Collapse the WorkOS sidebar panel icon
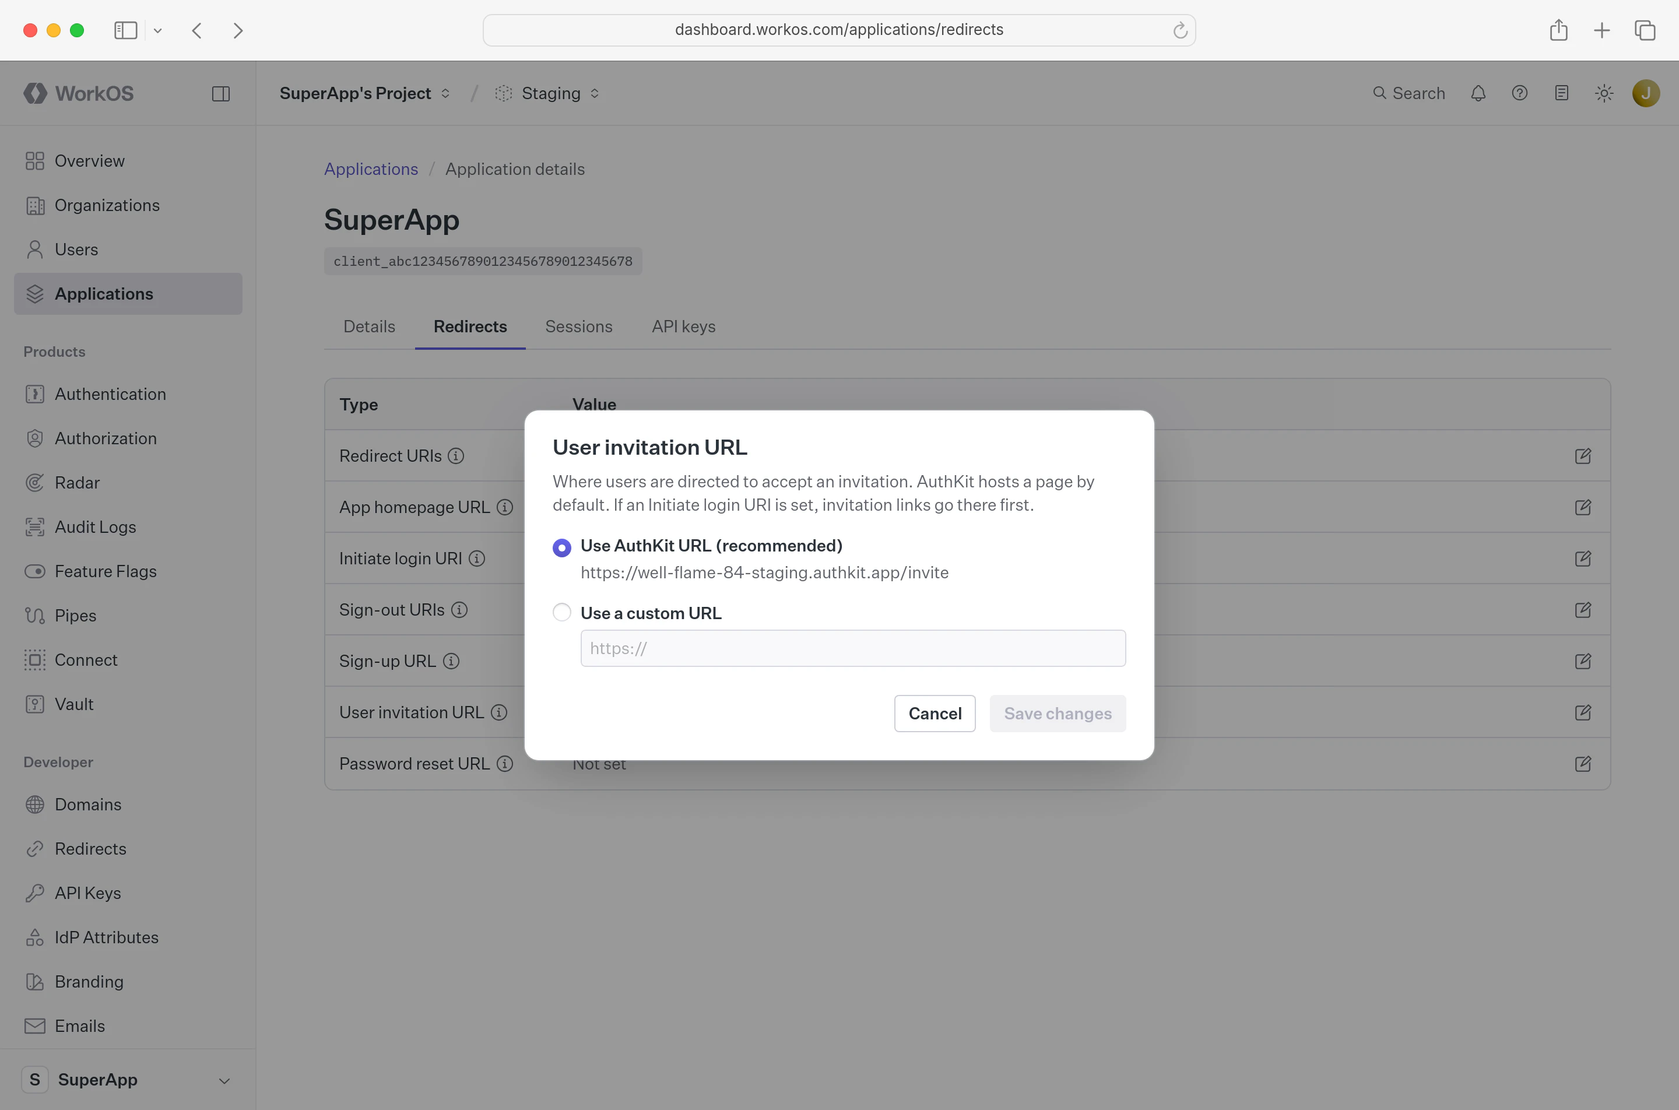This screenshot has width=1679, height=1110. coord(221,93)
